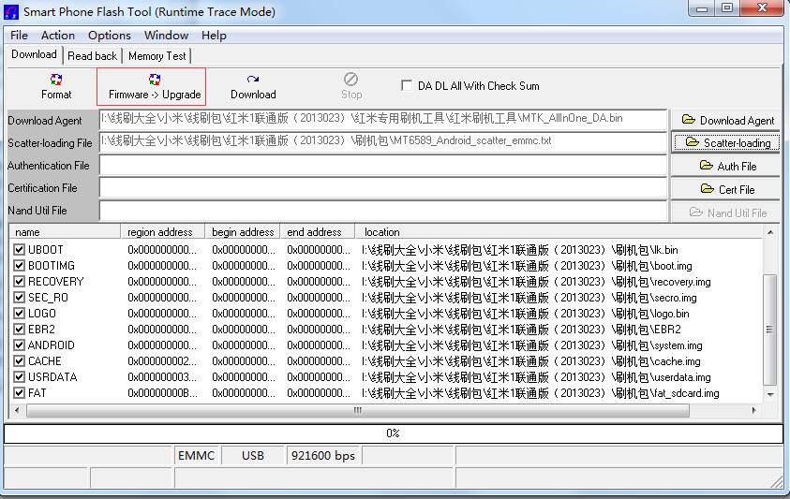
Task: Uncheck the USRDATA partition checkbox
Action: (x=19, y=377)
